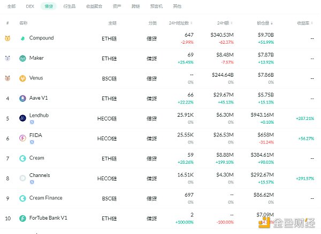
Task: Click the Cream Finance logo icon
Action: [22, 198]
